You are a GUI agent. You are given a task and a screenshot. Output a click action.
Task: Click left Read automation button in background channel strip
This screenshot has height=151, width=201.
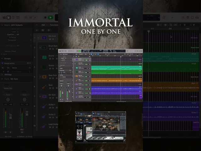pos(8,95)
